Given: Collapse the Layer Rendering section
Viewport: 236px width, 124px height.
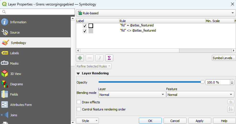Looking at the screenshot, I should [78, 73].
